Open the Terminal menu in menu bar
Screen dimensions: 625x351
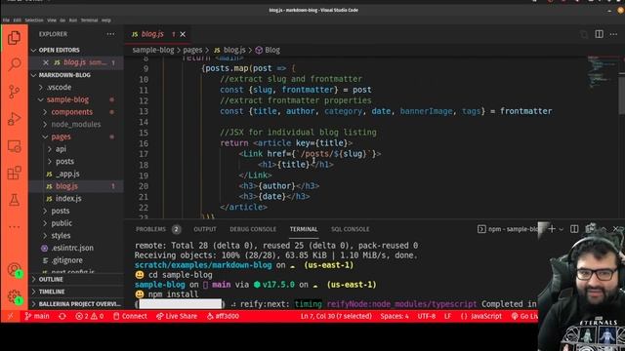89,19
